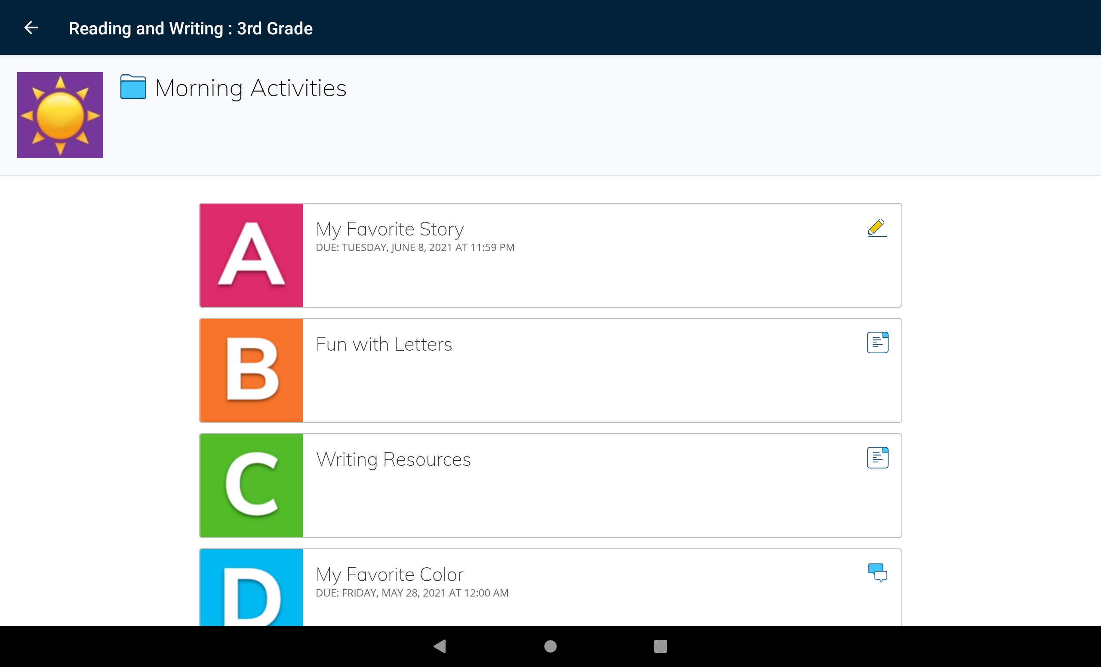Click the Morning Activities folder icon
The width and height of the screenshot is (1101, 667).
coord(133,87)
